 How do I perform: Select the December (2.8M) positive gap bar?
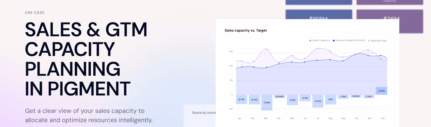click(381, 91)
